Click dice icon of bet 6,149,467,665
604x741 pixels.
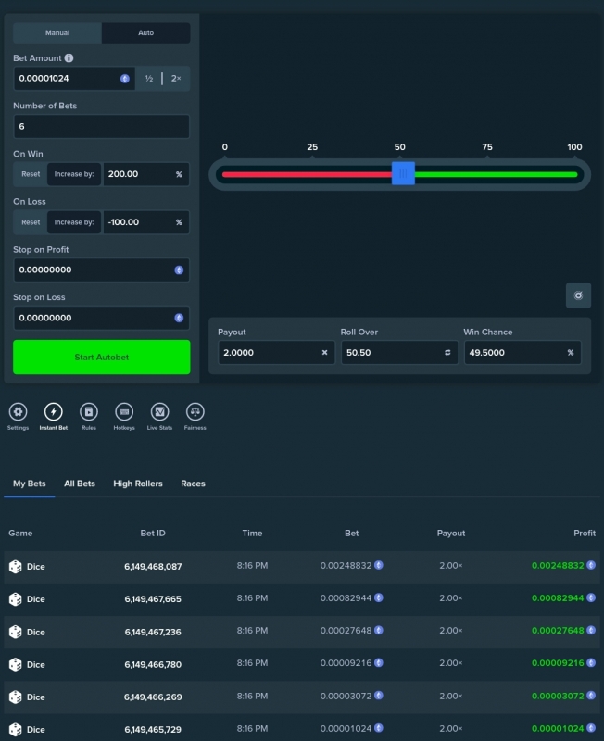coord(16,599)
